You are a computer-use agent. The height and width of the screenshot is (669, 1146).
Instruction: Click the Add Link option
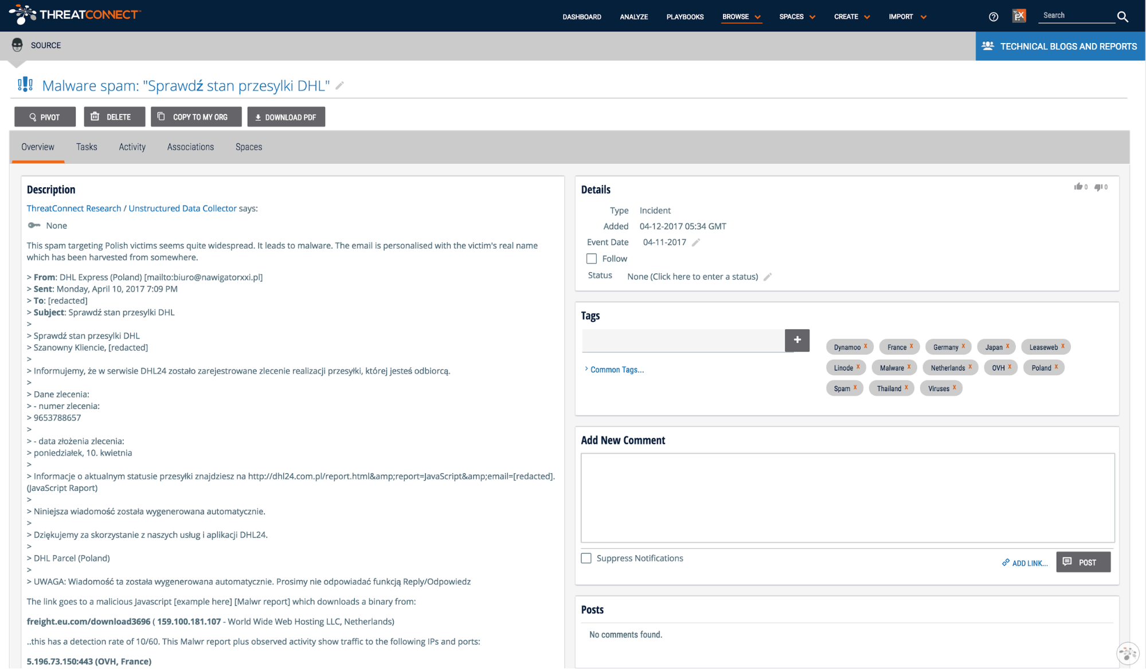point(1025,563)
